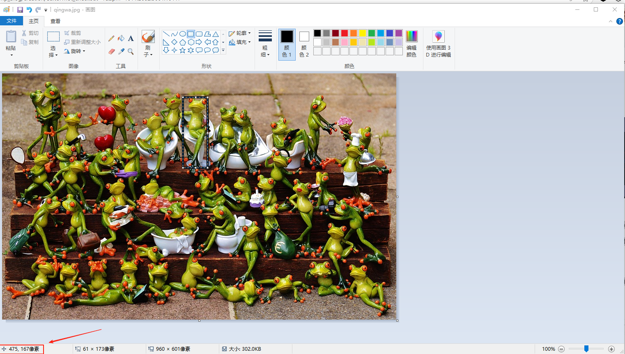Click the Brushes (刷子) icon

pyautogui.click(x=148, y=36)
